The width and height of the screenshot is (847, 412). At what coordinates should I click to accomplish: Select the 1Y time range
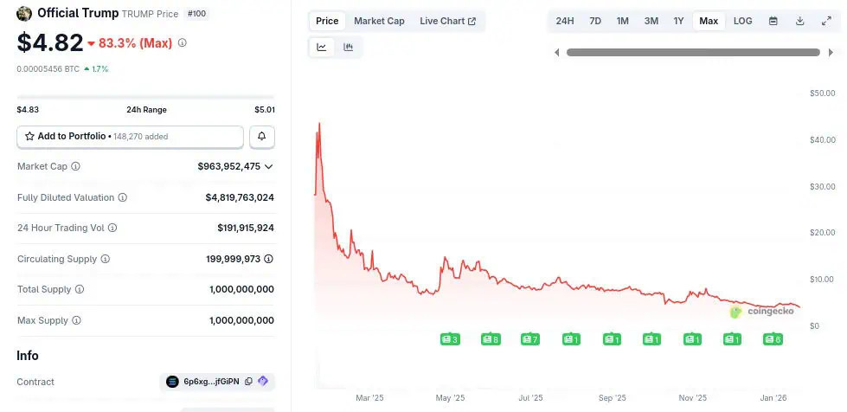pyautogui.click(x=679, y=21)
